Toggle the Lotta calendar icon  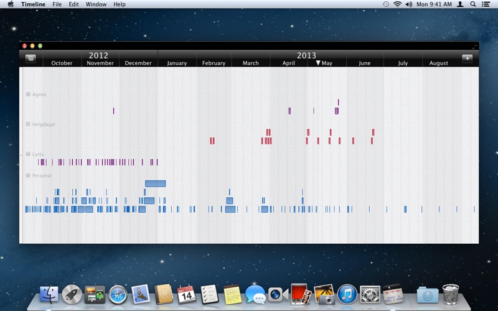coord(28,154)
